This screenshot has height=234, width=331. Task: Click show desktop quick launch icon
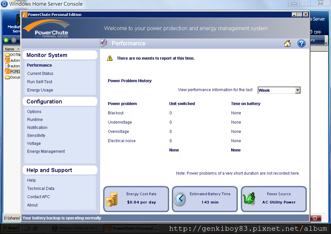click(x=27, y=228)
